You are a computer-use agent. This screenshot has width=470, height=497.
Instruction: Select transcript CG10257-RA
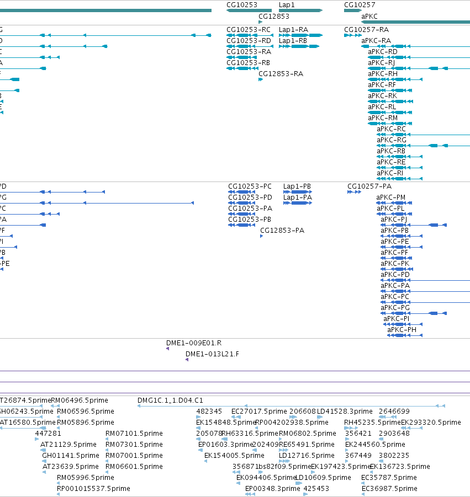pyautogui.click(x=367, y=29)
